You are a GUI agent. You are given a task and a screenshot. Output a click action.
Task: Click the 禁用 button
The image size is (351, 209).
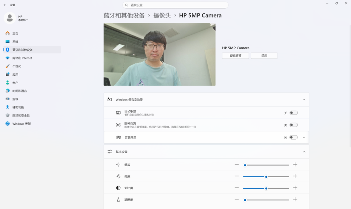click(x=264, y=56)
